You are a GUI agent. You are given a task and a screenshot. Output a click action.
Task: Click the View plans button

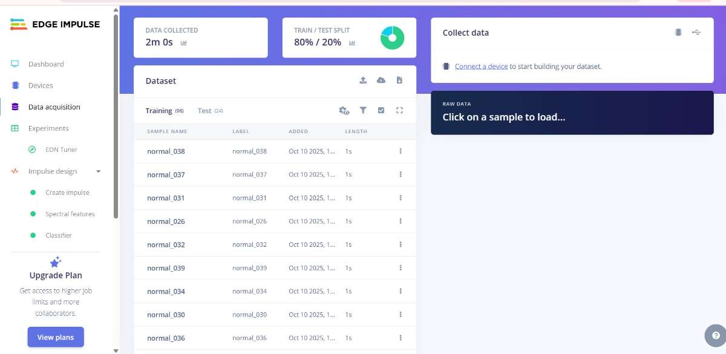pos(56,337)
